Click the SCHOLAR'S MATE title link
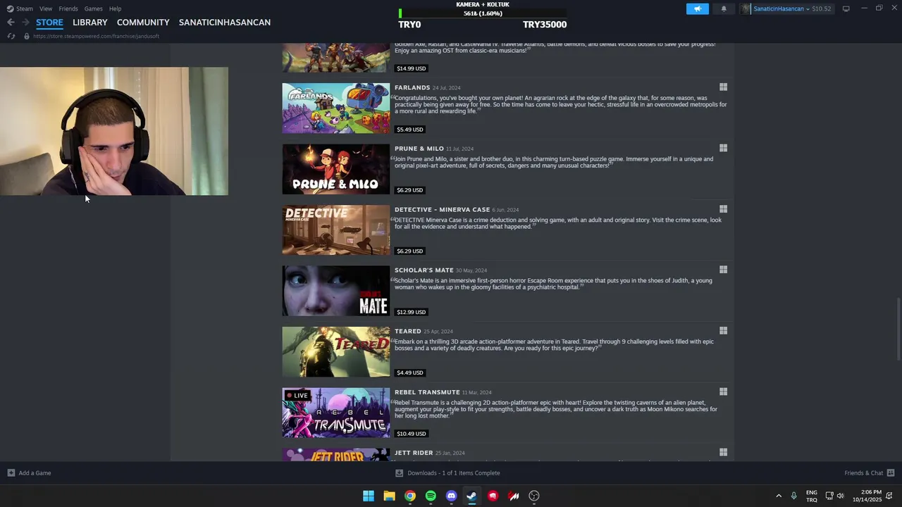This screenshot has height=507, width=902. point(424,270)
